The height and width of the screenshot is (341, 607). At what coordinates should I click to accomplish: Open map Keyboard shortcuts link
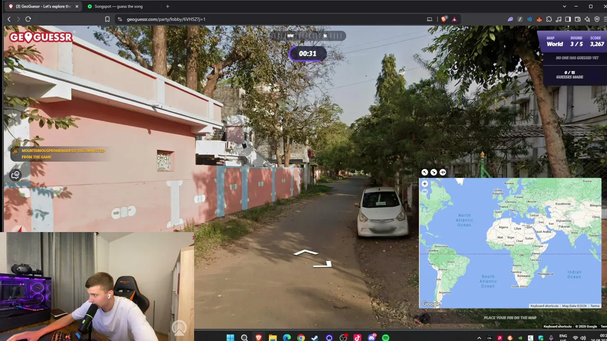(544, 306)
